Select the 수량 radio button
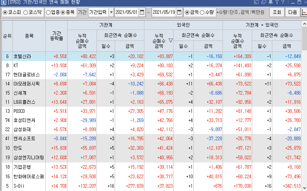307x191 pixels. coord(202,12)
